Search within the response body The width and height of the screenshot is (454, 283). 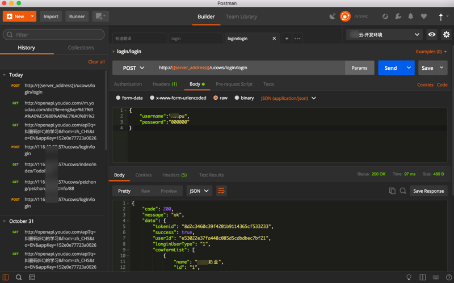click(x=403, y=191)
